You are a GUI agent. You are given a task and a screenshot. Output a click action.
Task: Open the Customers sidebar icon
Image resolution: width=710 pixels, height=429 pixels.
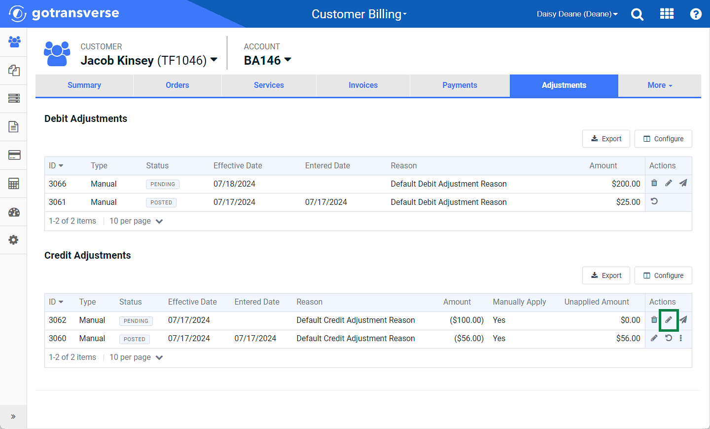coord(14,41)
